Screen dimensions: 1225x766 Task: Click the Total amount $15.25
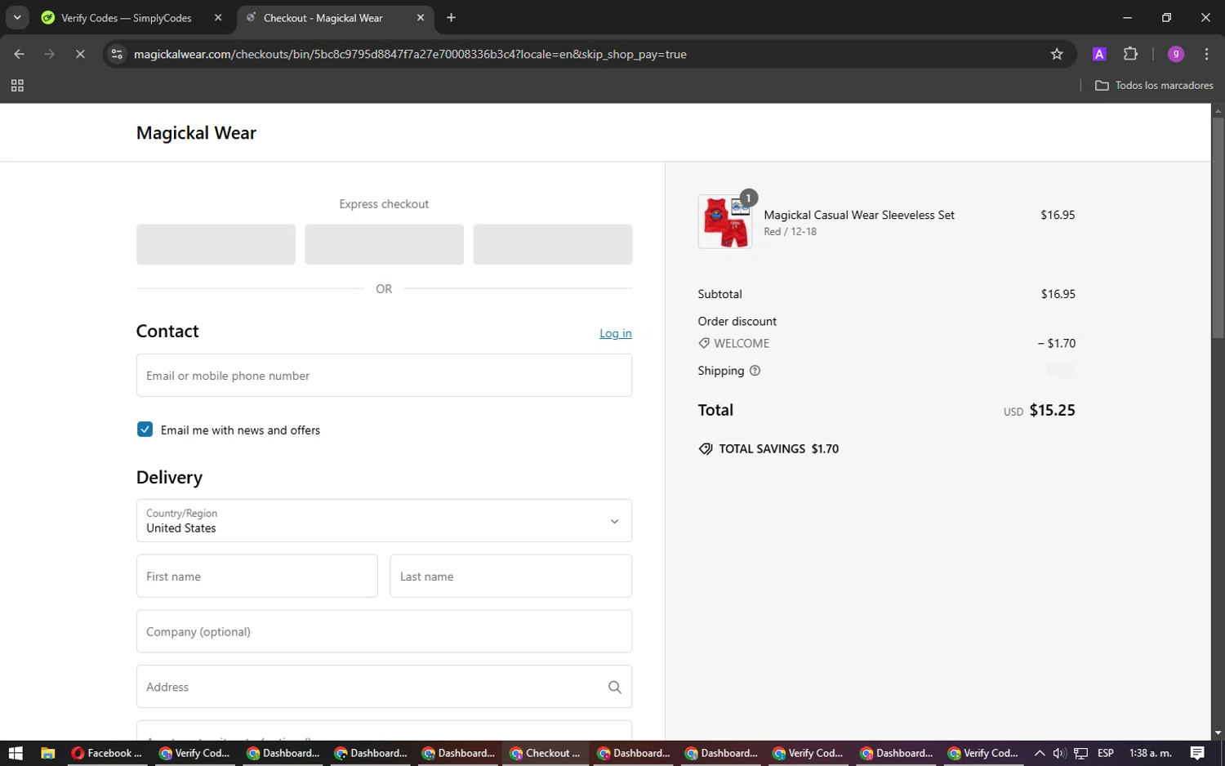coord(1052,411)
